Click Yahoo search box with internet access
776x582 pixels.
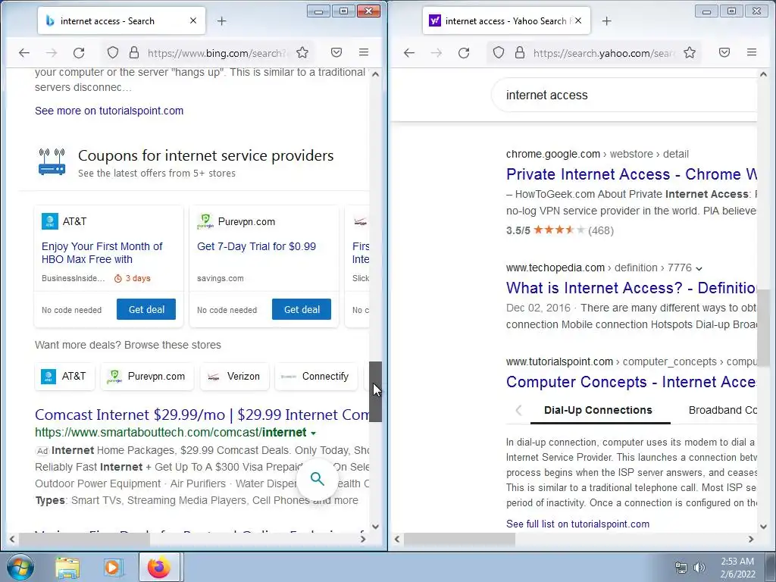point(624,95)
